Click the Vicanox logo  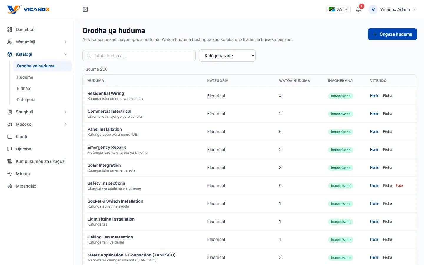(29, 9)
